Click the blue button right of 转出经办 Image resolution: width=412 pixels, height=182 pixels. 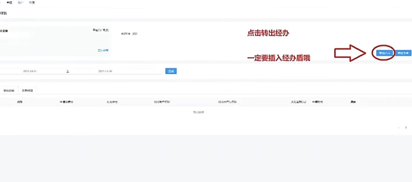(403, 53)
